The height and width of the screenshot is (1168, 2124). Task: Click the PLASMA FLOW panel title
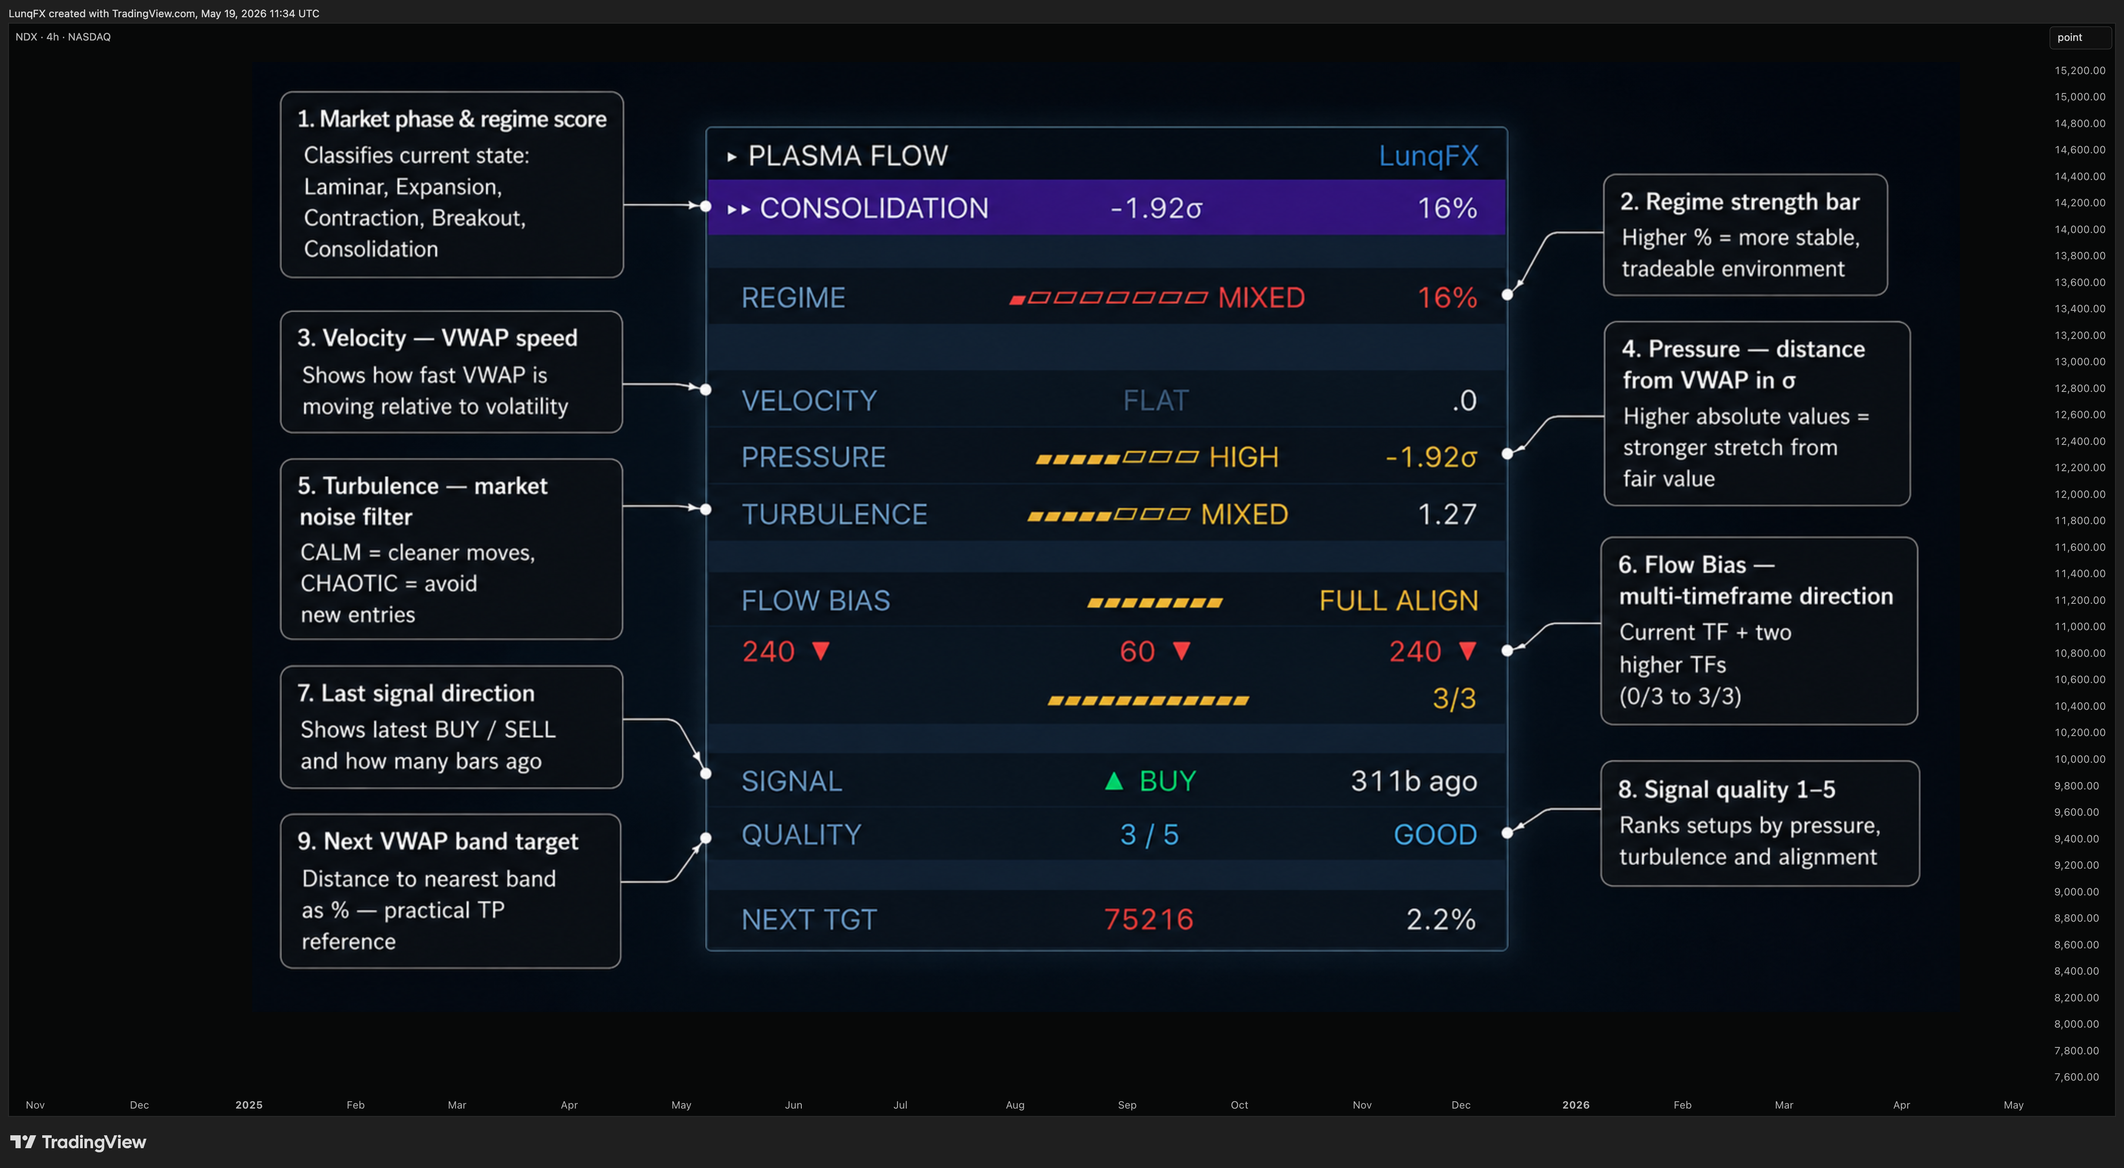[847, 156]
